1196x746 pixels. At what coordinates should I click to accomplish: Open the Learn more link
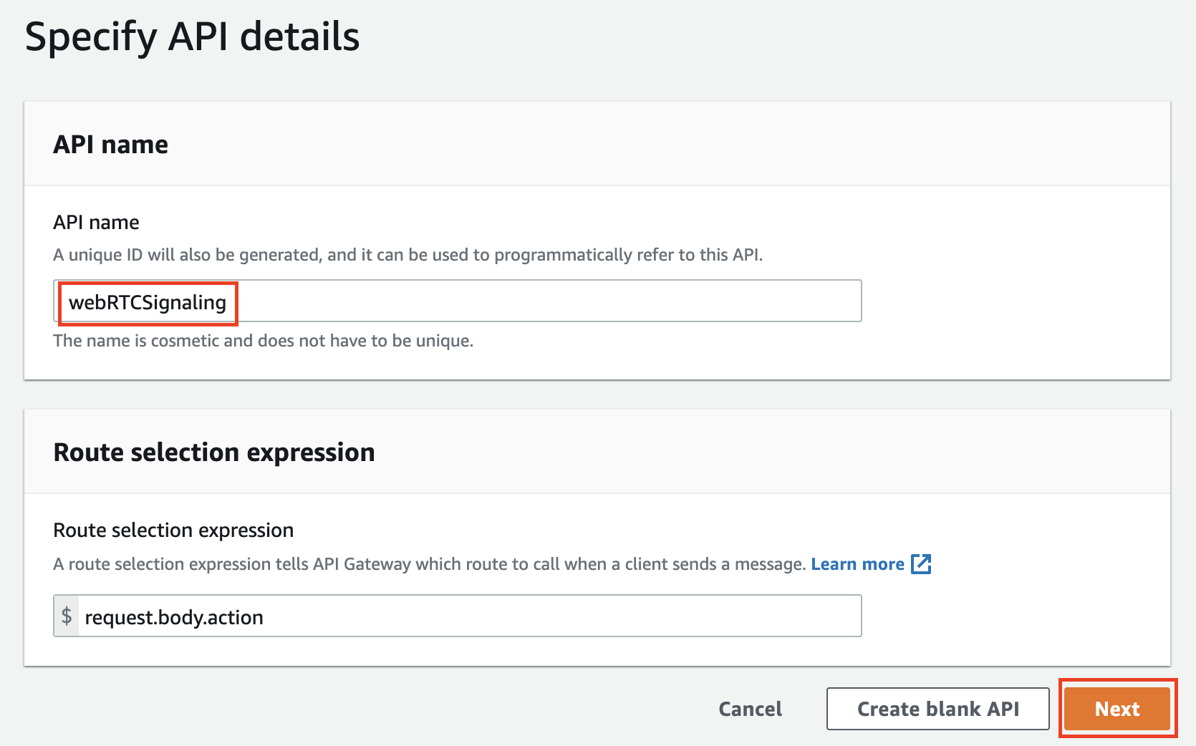(x=857, y=564)
